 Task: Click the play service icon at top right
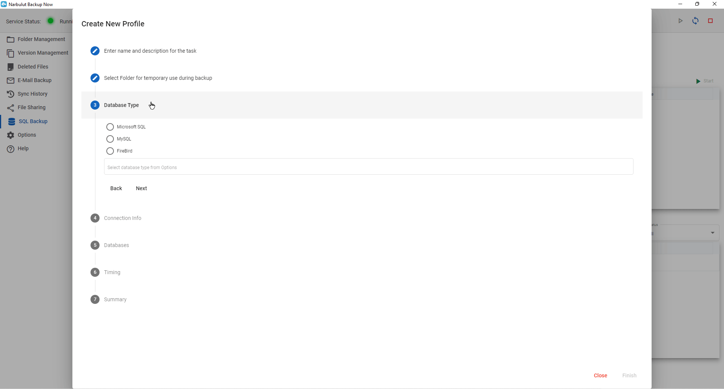coord(681,21)
